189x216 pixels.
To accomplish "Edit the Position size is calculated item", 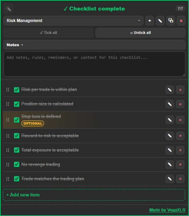I will (170, 104).
